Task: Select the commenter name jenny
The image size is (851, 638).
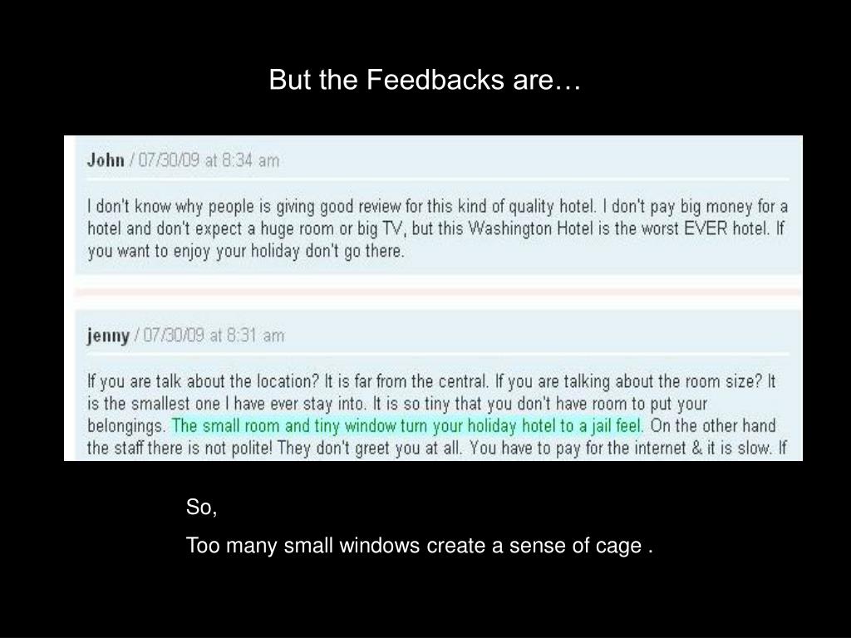Action: pyautogui.click(x=108, y=336)
